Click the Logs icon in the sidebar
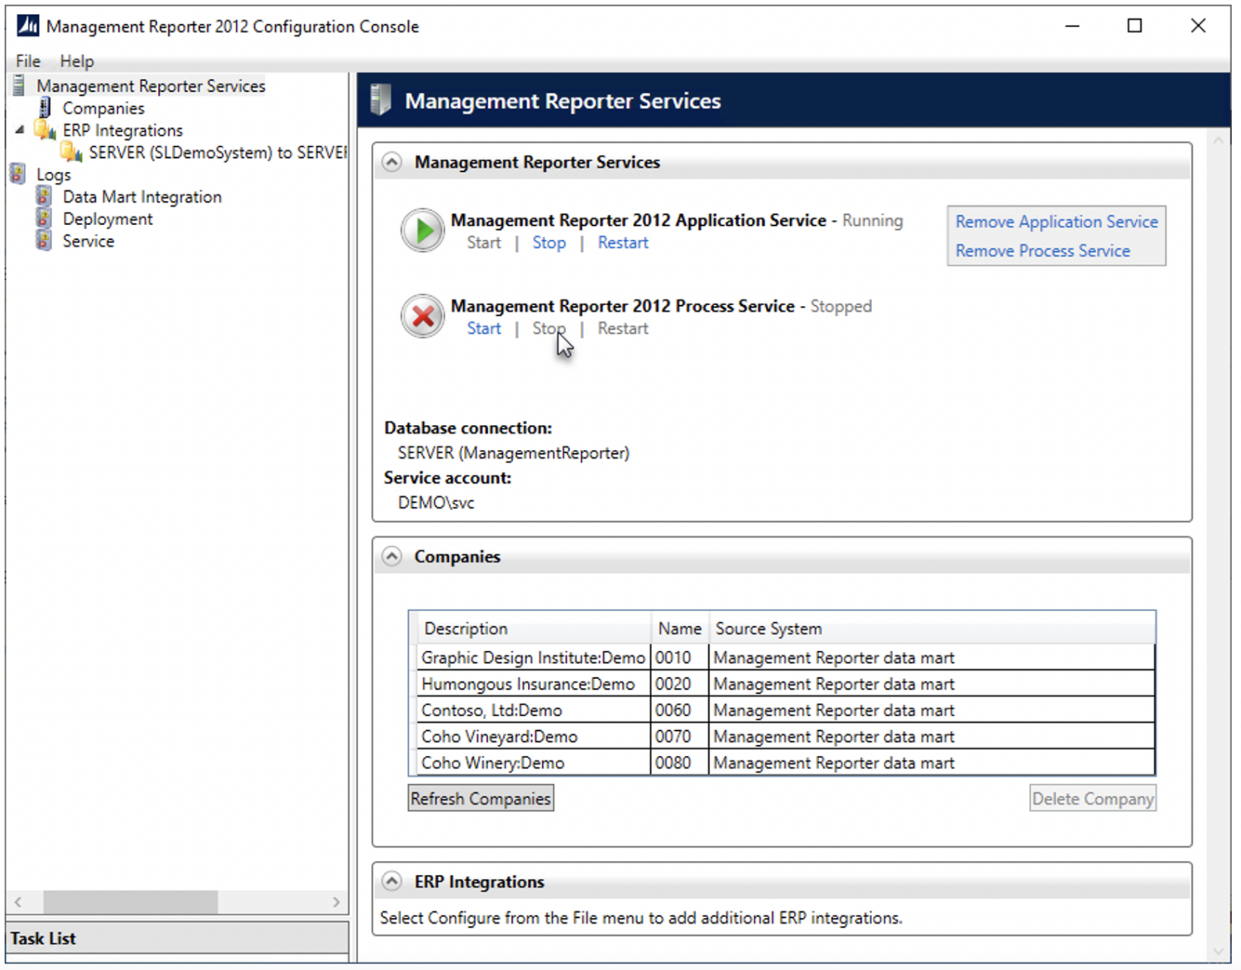The height and width of the screenshot is (970, 1241). (x=18, y=173)
